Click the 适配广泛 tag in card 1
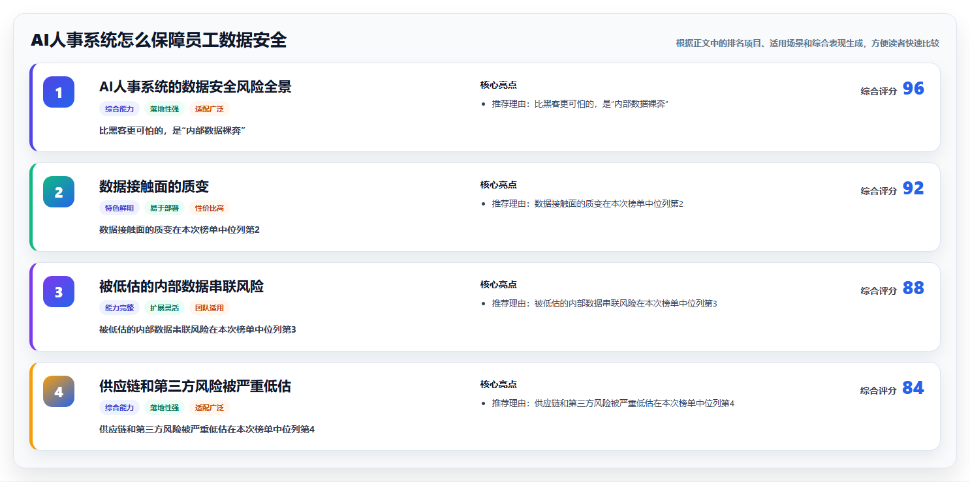The height and width of the screenshot is (482, 970). click(210, 109)
